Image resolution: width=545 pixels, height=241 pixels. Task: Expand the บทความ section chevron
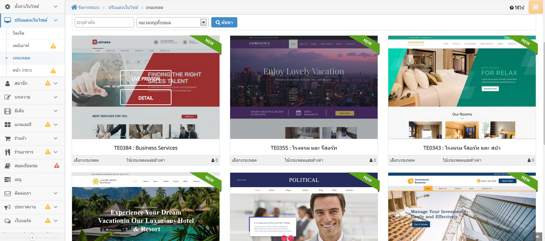pyautogui.click(x=56, y=97)
